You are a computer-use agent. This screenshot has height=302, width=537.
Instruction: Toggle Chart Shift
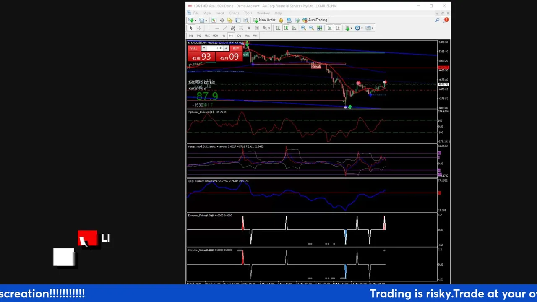pyautogui.click(x=337, y=28)
